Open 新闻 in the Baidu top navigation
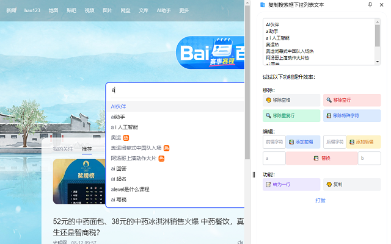This screenshot has width=391, height=244. point(11,10)
